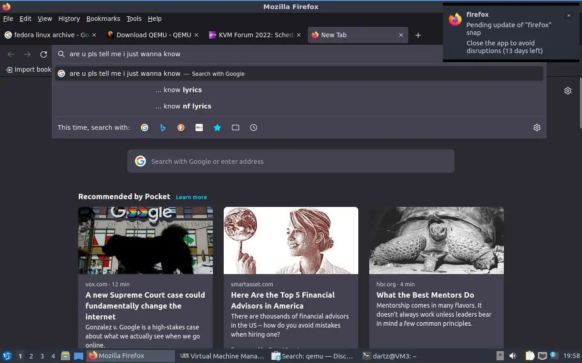Search in open Tabs icon
The width and height of the screenshot is (582, 363).
point(236,128)
